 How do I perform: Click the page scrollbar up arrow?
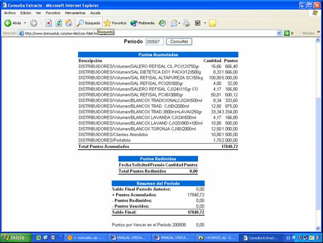[318, 40]
